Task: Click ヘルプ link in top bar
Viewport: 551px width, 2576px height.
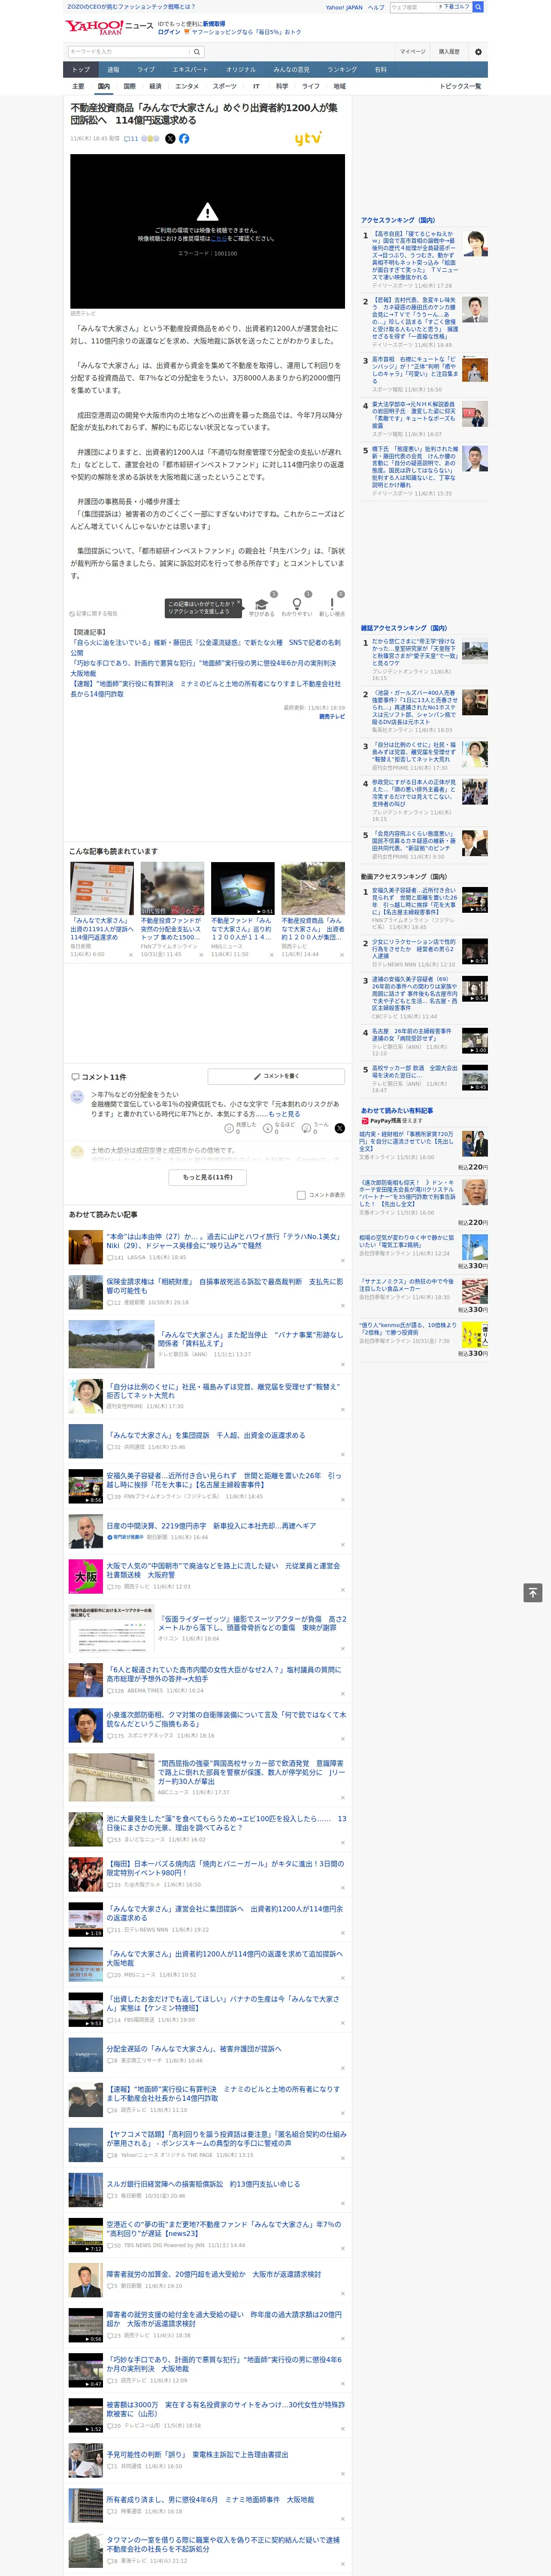Action: pyautogui.click(x=375, y=7)
